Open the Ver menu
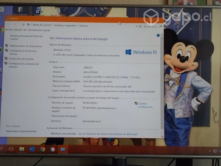 coord(25,30)
